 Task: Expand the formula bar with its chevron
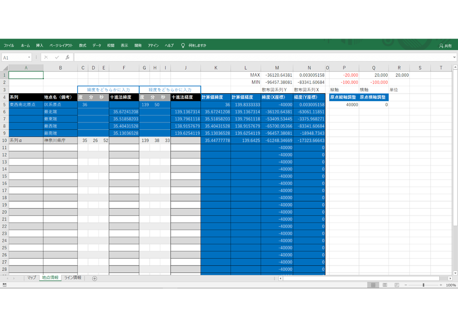[454, 57]
